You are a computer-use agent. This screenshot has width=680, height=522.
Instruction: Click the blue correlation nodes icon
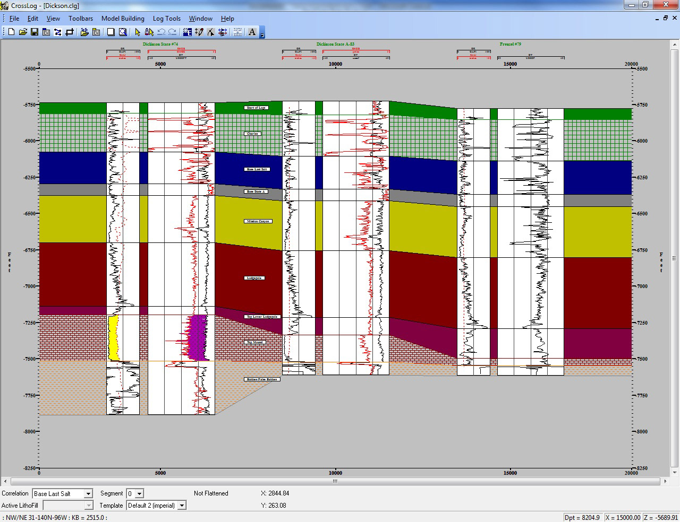pyautogui.click(x=58, y=32)
